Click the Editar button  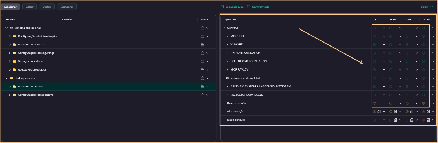[x=30, y=7]
